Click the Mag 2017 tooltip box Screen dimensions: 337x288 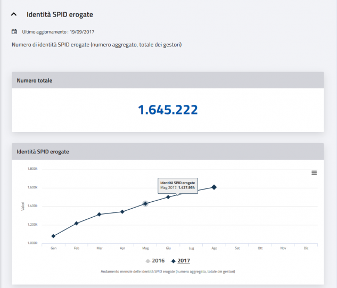178,185
